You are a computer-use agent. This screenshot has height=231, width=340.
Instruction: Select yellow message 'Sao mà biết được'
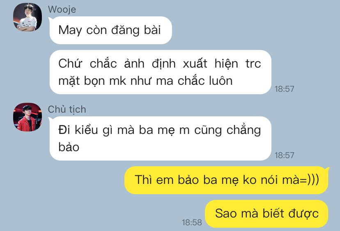point(267,214)
